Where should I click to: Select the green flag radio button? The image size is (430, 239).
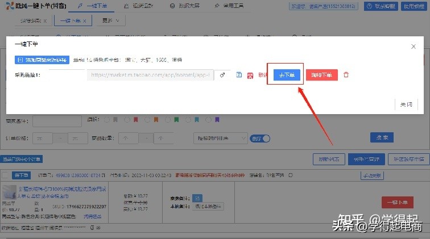coord(168,120)
